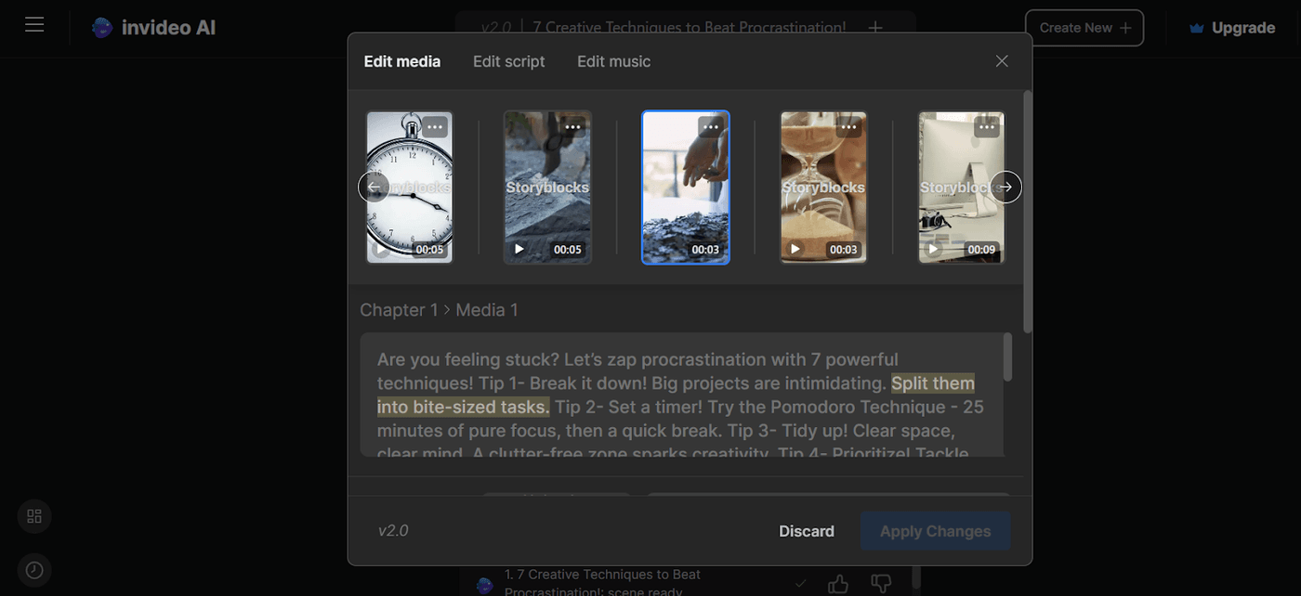Open three-dot menu on the hourglass clip
This screenshot has height=596, width=1301.
point(848,126)
